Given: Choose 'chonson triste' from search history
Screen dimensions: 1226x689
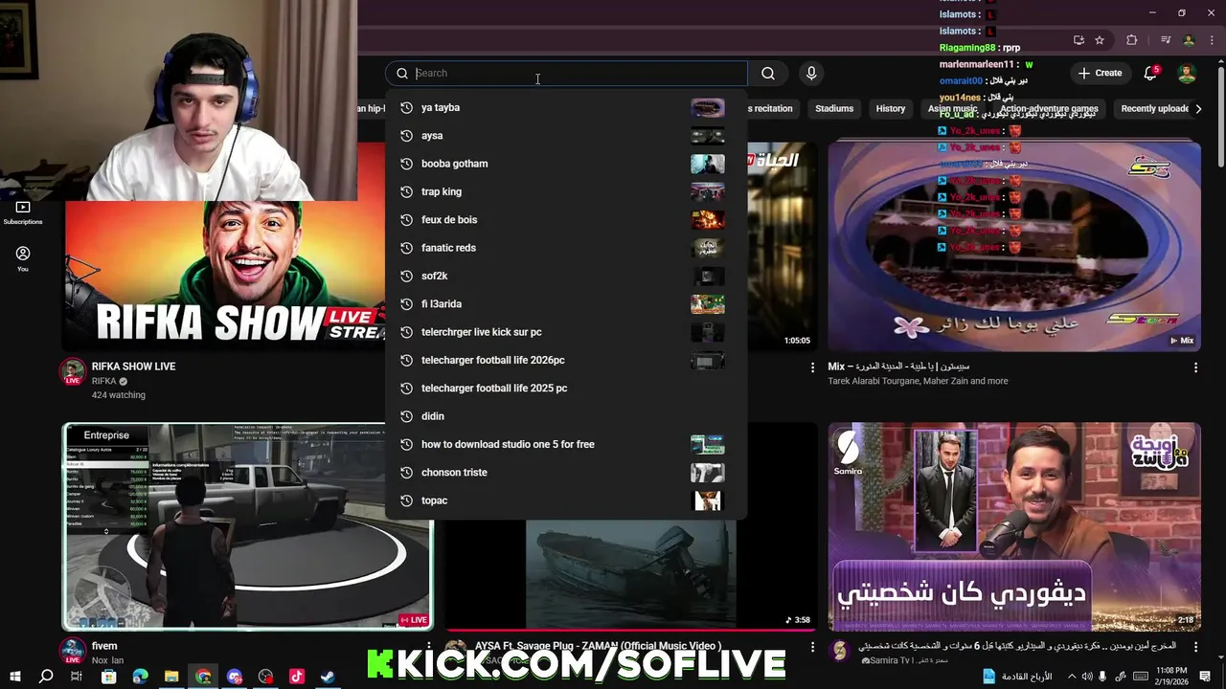Looking at the screenshot, I should 565,473.
